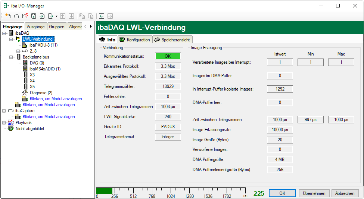Viewport: 364px width, 199px height.
Task: Select slot X5
Action: coord(32,87)
